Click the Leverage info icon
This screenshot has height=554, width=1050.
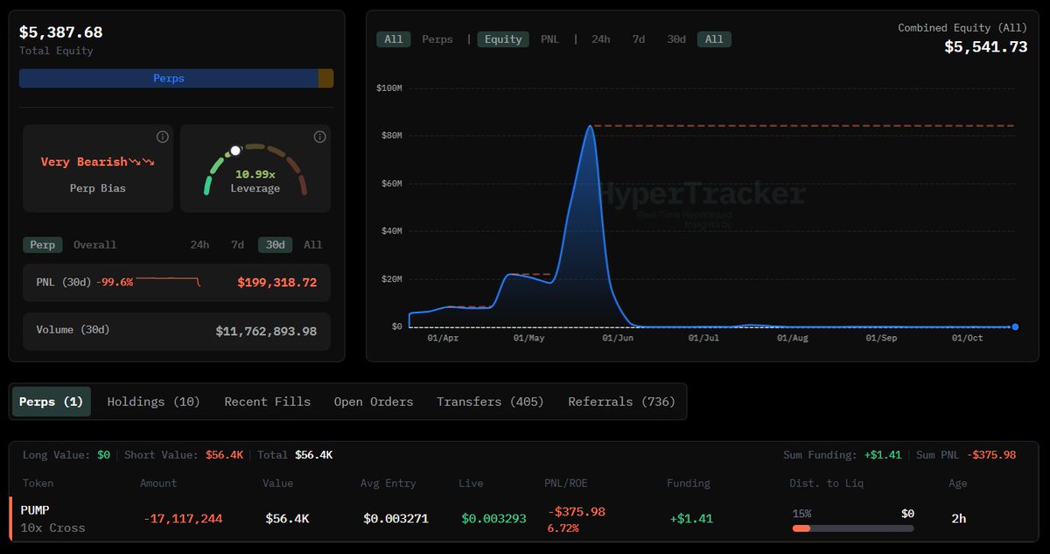click(x=319, y=137)
